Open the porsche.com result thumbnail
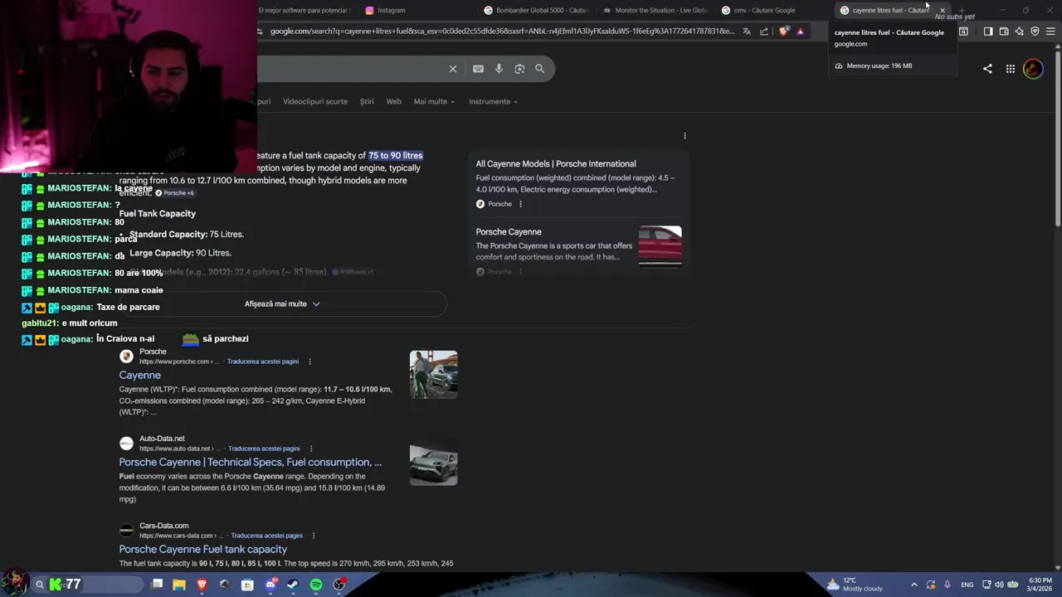Viewport: 1062px width, 597px height. coord(433,375)
